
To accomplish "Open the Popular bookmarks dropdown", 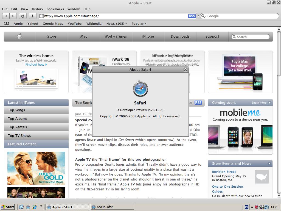I will 139,24.
